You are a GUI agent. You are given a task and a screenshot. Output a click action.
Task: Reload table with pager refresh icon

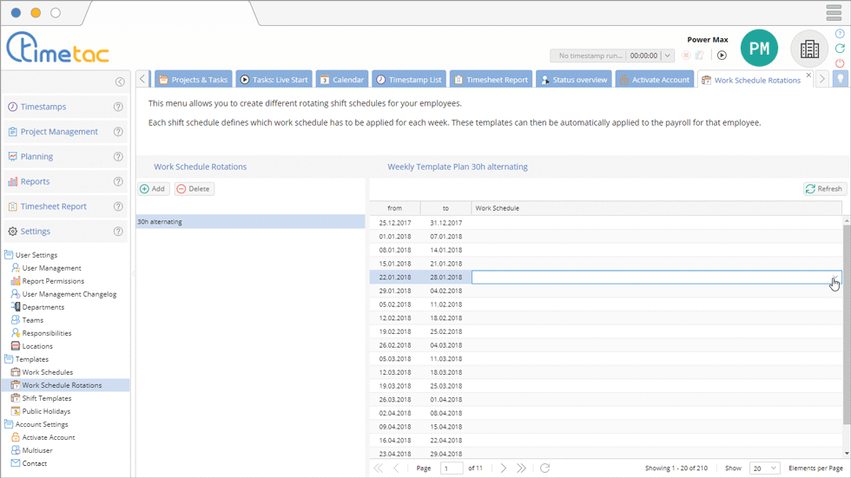coord(545,468)
